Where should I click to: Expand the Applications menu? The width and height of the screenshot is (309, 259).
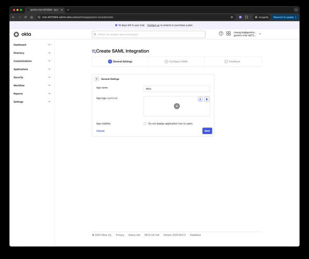pyautogui.click(x=32, y=69)
